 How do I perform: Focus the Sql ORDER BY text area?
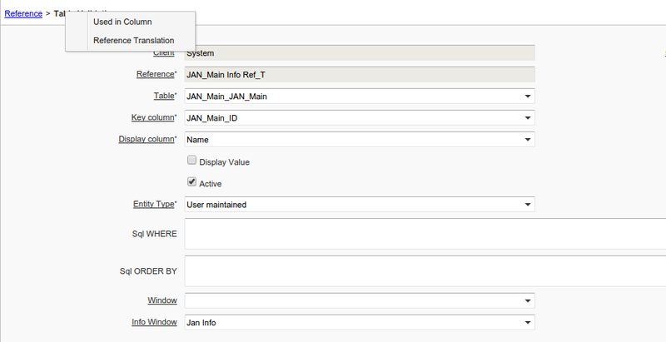[x=425, y=271]
